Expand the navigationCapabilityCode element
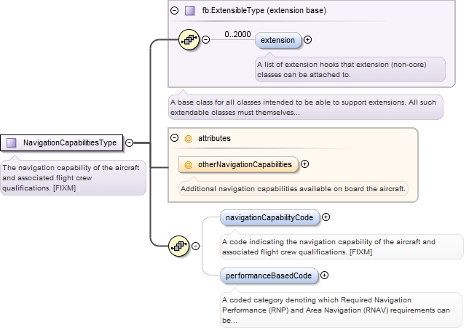The image size is (469, 330). [x=326, y=217]
